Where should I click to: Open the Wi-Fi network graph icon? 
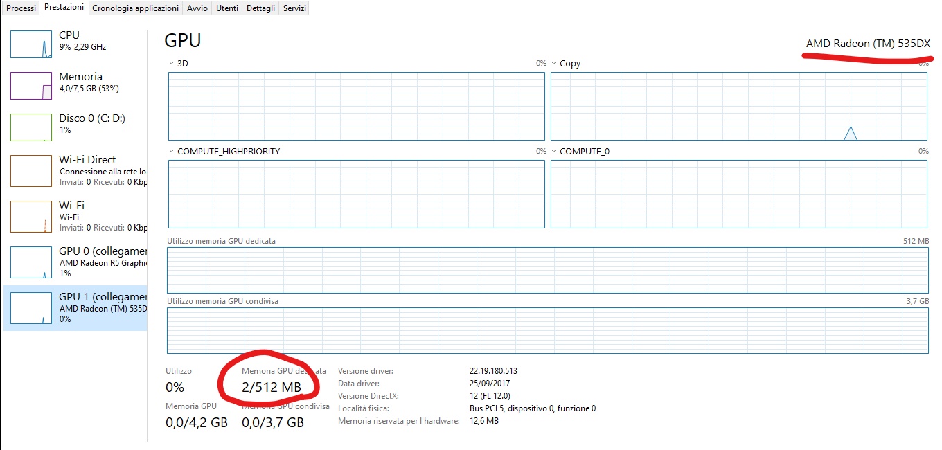click(x=31, y=217)
